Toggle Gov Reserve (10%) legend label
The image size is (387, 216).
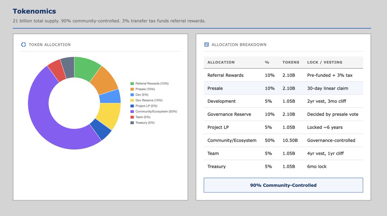tap(149, 100)
